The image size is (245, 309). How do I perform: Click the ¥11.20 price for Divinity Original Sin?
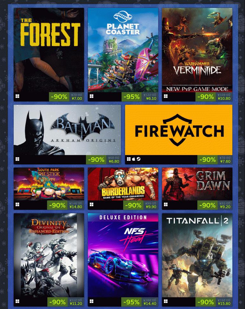(x=76, y=304)
